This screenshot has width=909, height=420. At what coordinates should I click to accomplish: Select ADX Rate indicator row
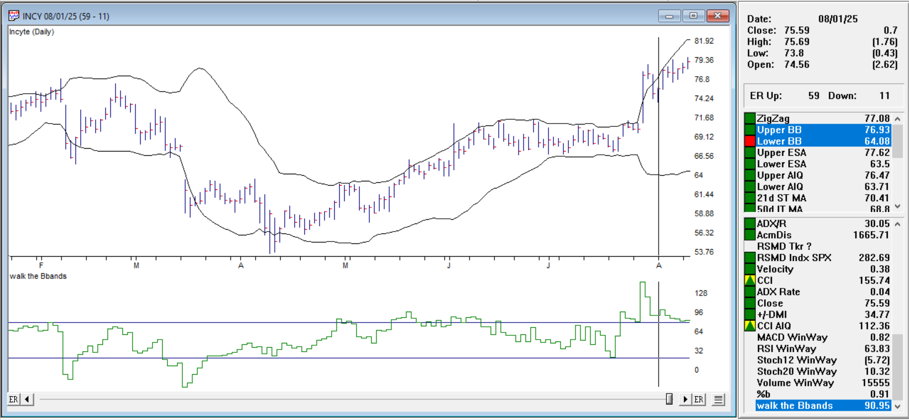823,292
